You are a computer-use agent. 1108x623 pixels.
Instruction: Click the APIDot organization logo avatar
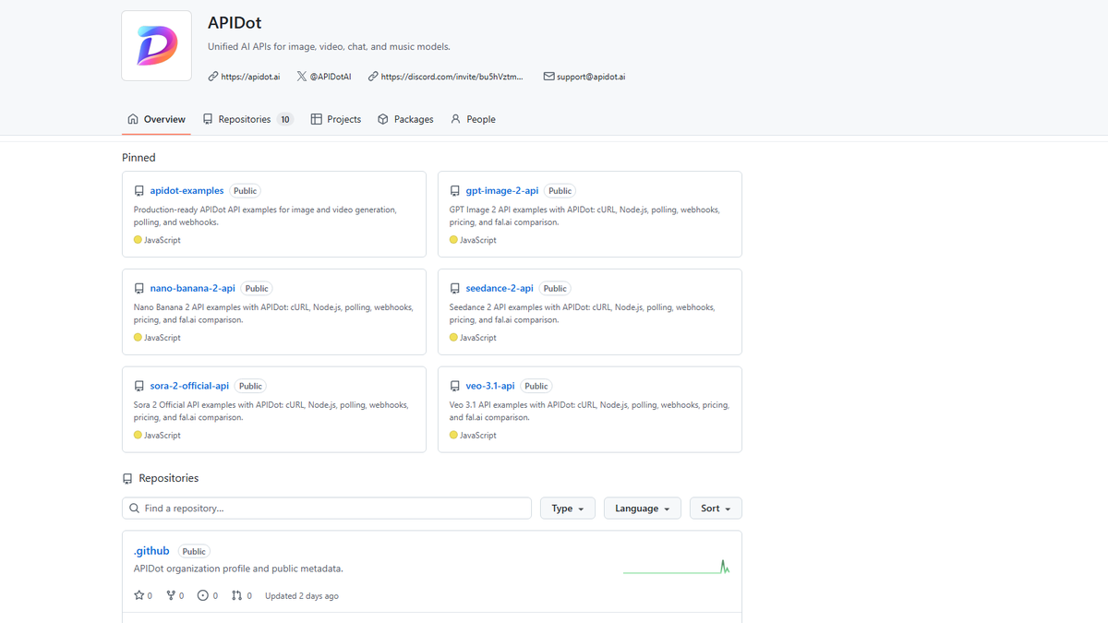[157, 46]
